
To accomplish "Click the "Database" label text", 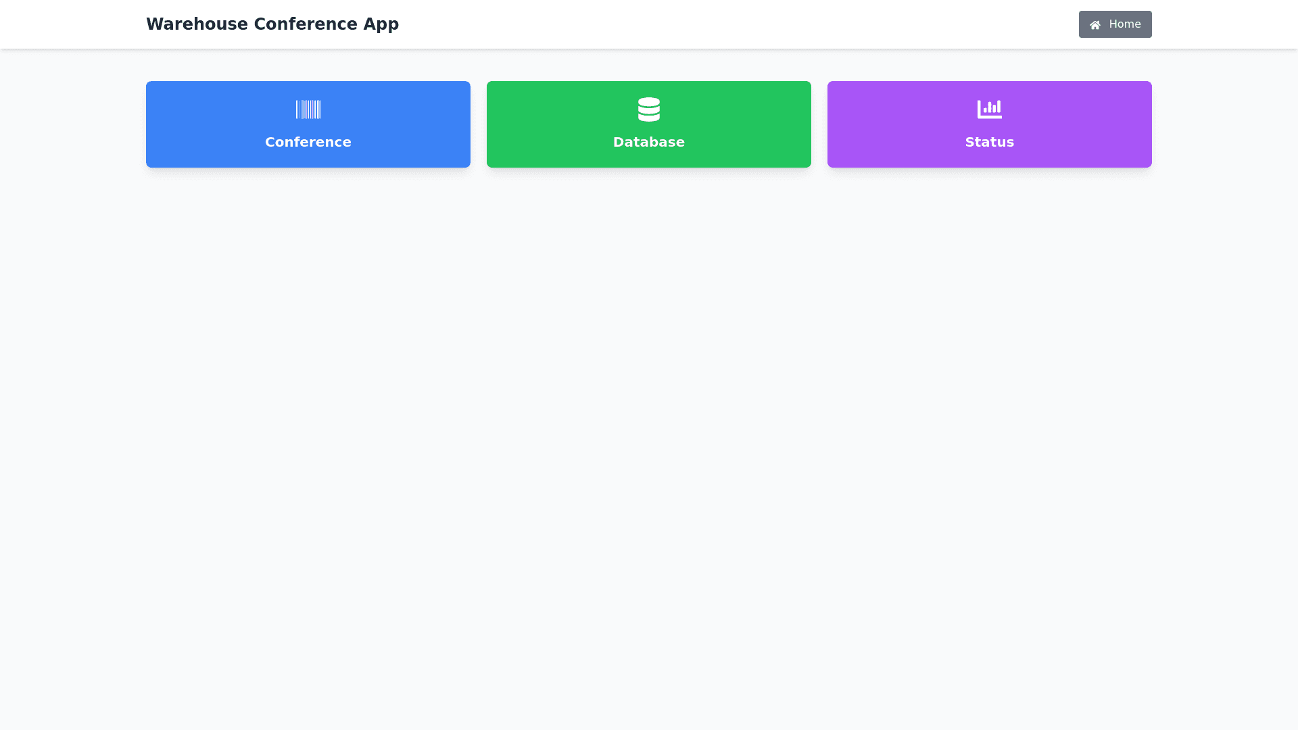I will [x=649, y=142].
